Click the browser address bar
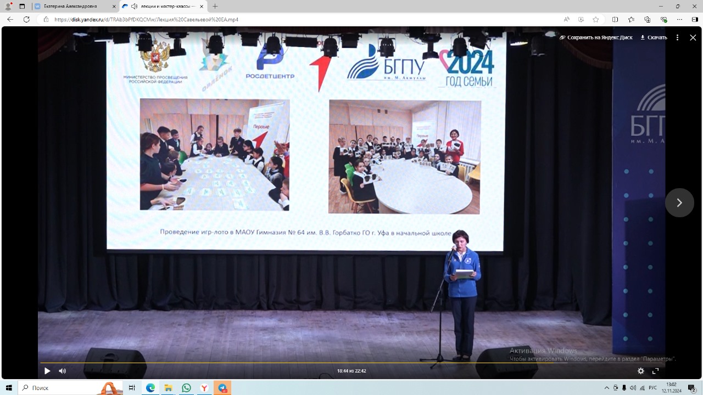Viewport: 703px width, 395px height. tap(275, 19)
